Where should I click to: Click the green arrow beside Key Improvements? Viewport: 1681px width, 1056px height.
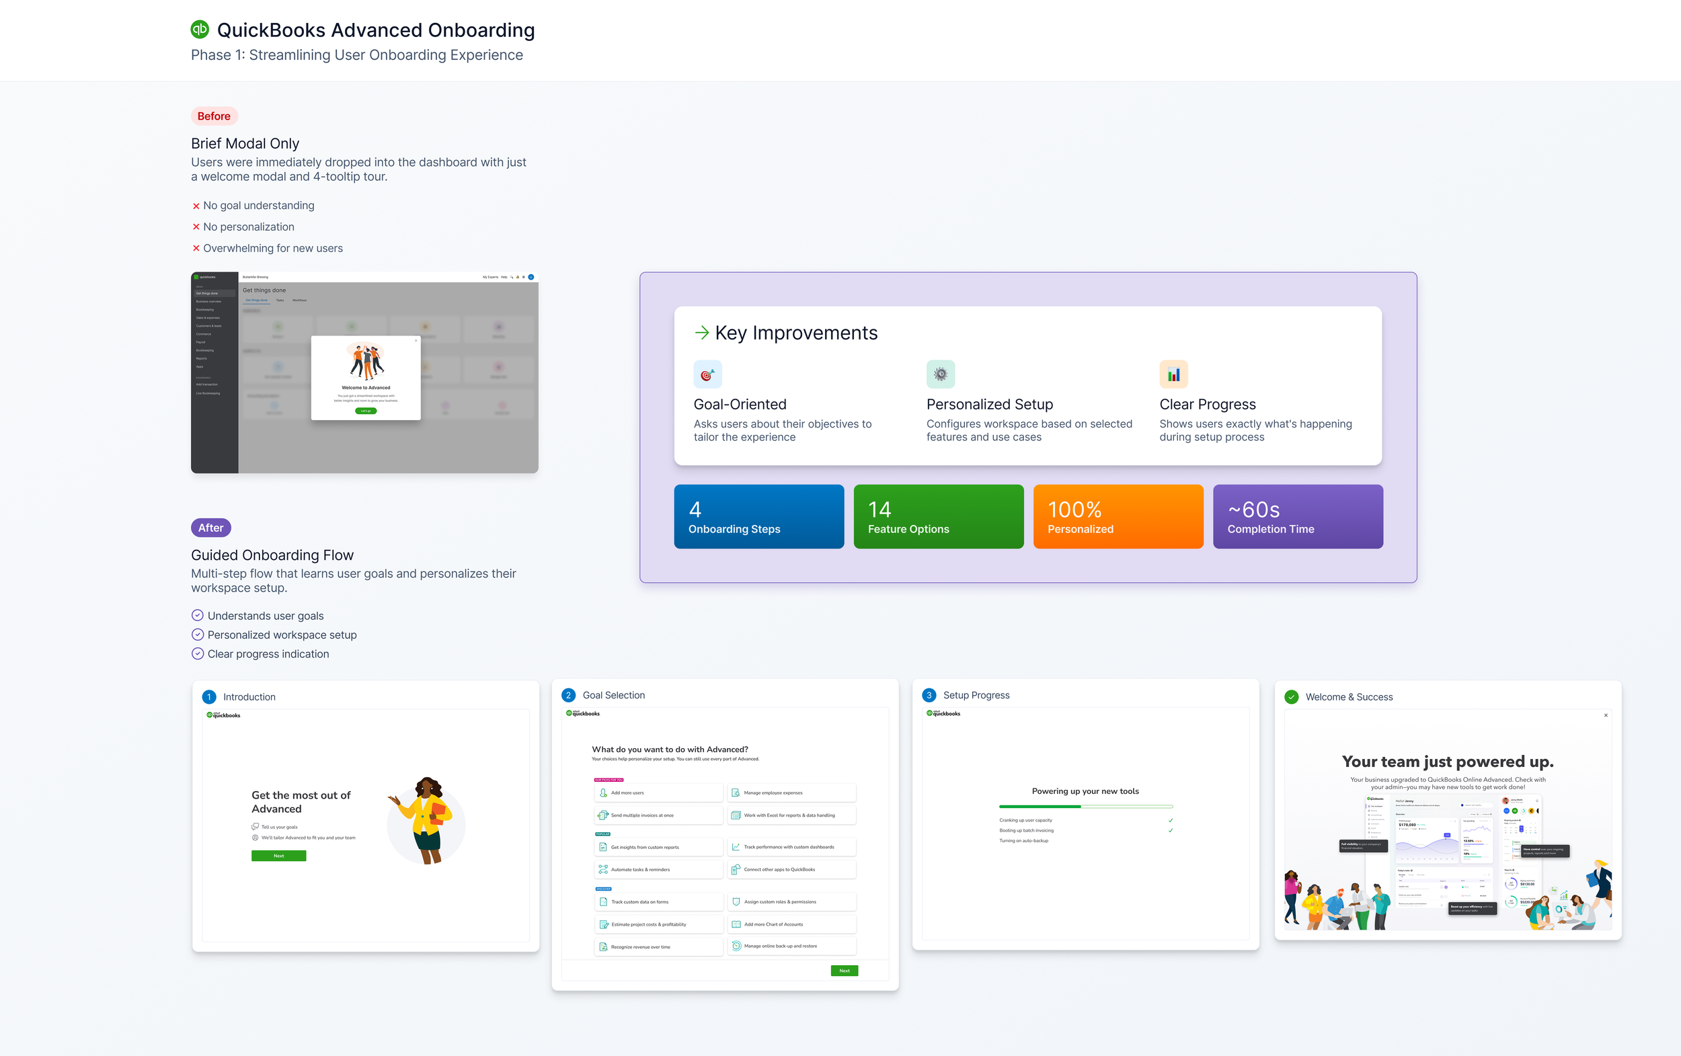(701, 333)
